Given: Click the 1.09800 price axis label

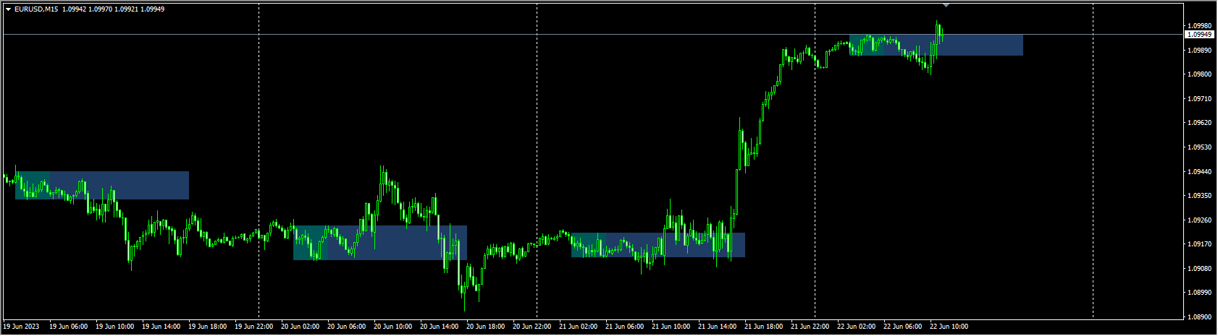Looking at the screenshot, I should [x=1200, y=74].
